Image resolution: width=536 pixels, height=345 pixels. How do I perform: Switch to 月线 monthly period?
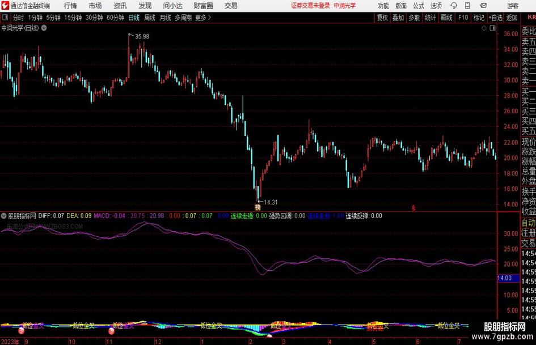pyautogui.click(x=165, y=18)
